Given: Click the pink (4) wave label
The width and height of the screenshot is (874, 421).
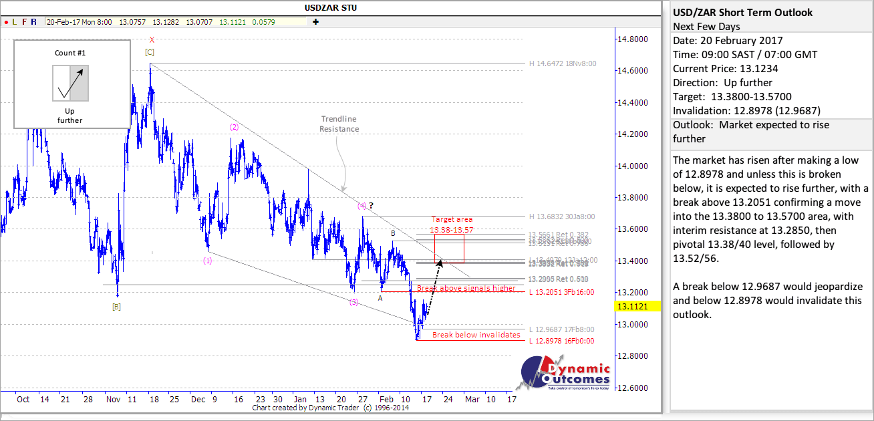Looking at the screenshot, I should (x=361, y=205).
